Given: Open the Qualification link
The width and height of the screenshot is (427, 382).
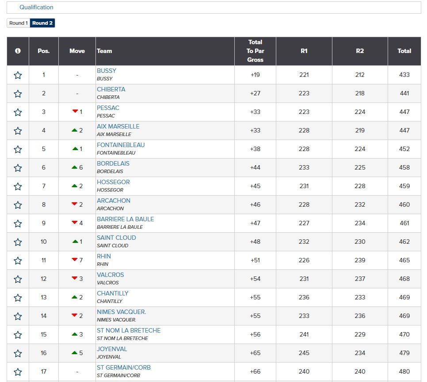Looking at the screenshot, I should [x=37, y=8].
